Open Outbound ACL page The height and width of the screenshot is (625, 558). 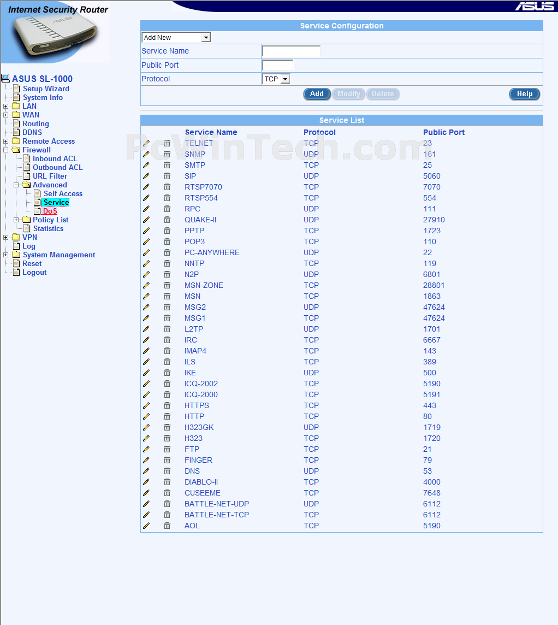[58, 167]
